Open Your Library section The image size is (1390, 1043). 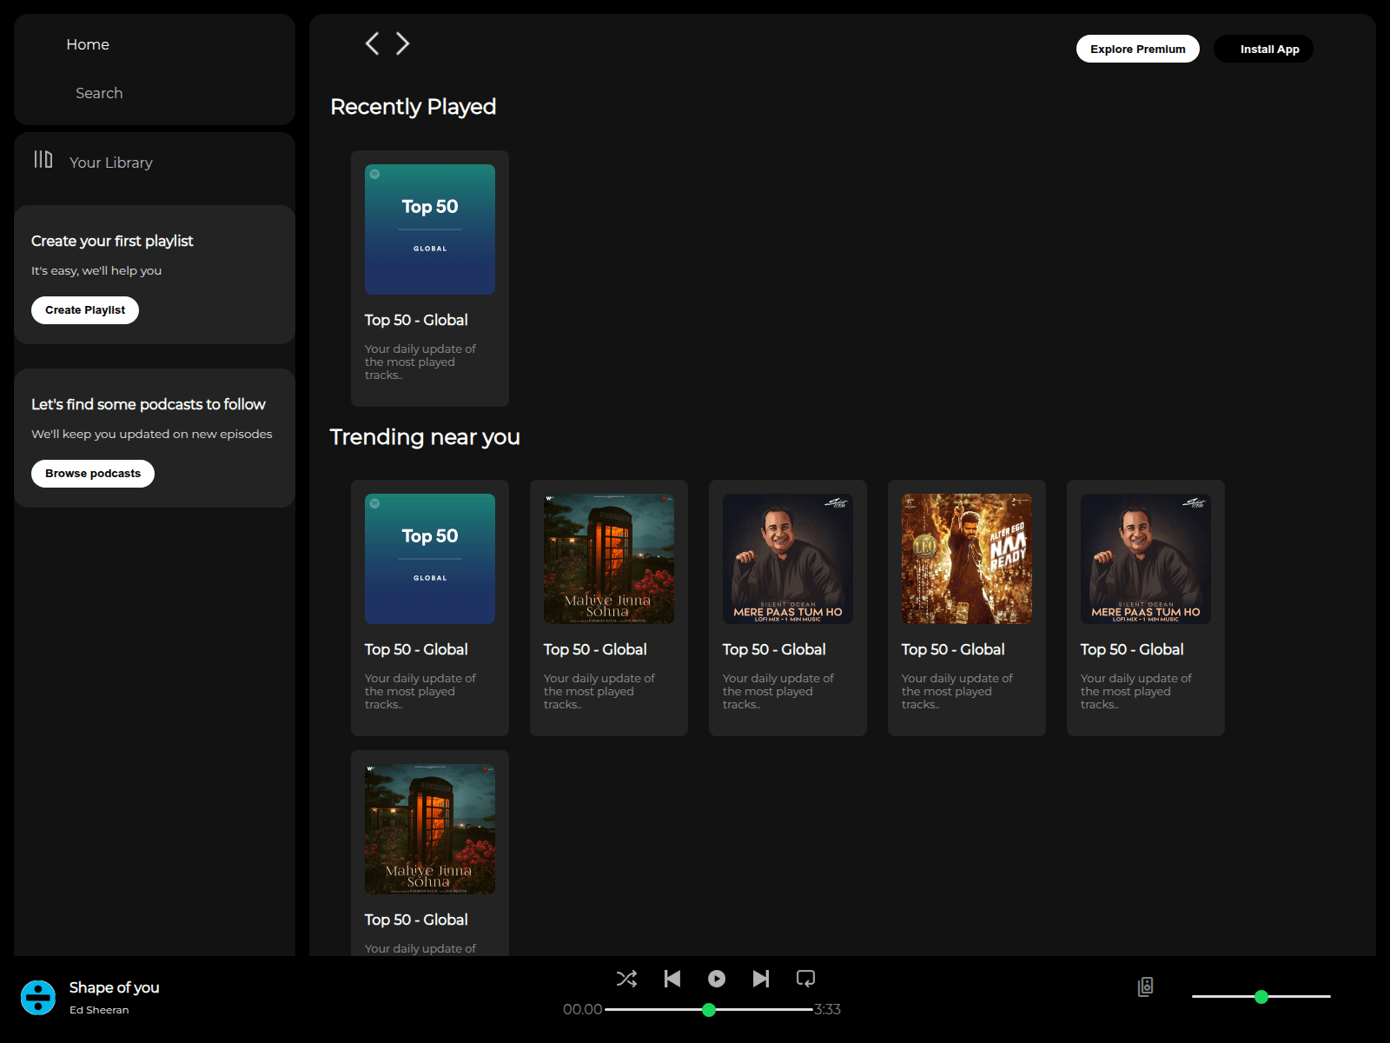pyautogui.click(x=111, y=163)
